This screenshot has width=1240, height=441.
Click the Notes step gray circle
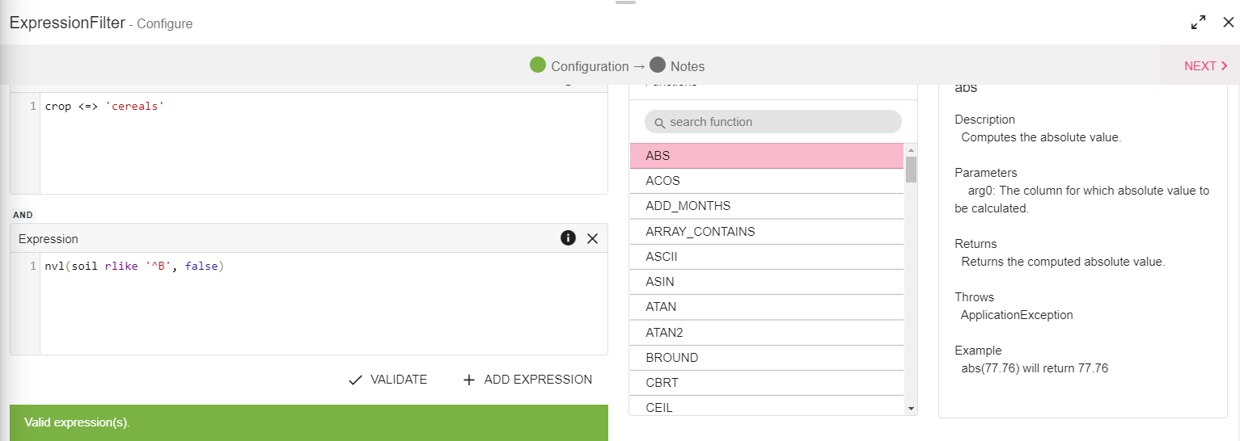pos(657,65)
